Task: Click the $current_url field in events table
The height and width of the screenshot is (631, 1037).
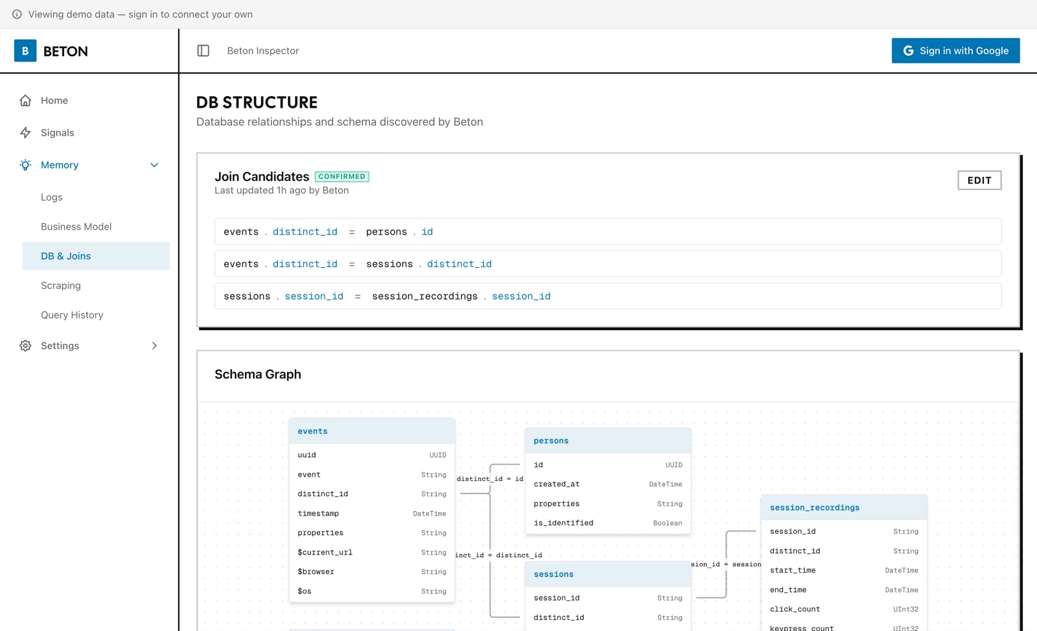Action: (372, 553)
